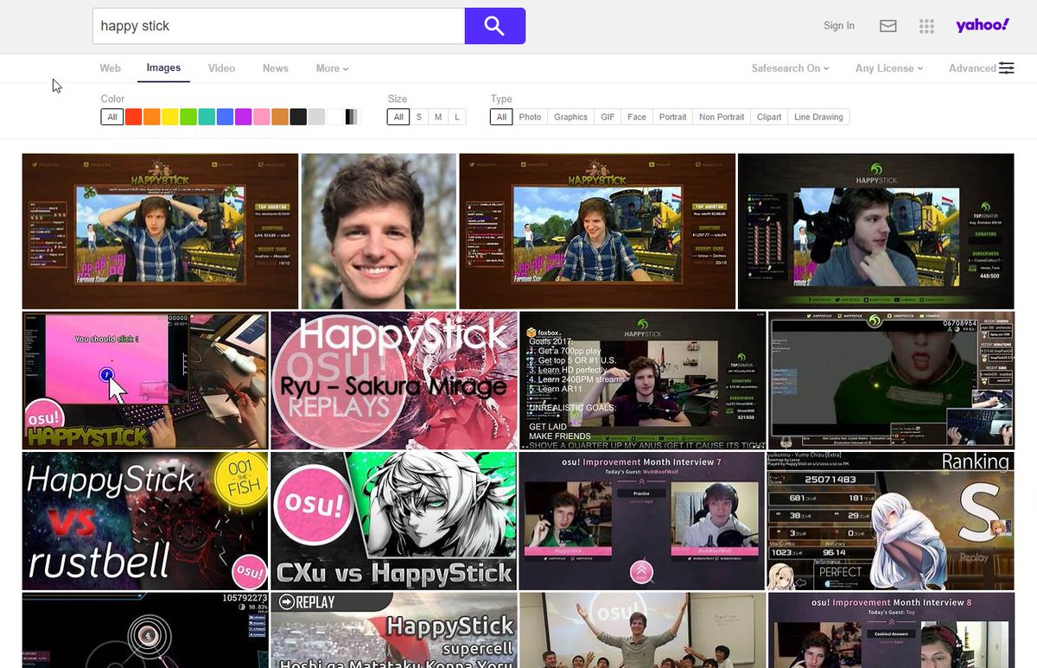This screenshot has width=1037, height=668.
Task: Open the Safesearch On dropdown
Action: tap(790, 68)
